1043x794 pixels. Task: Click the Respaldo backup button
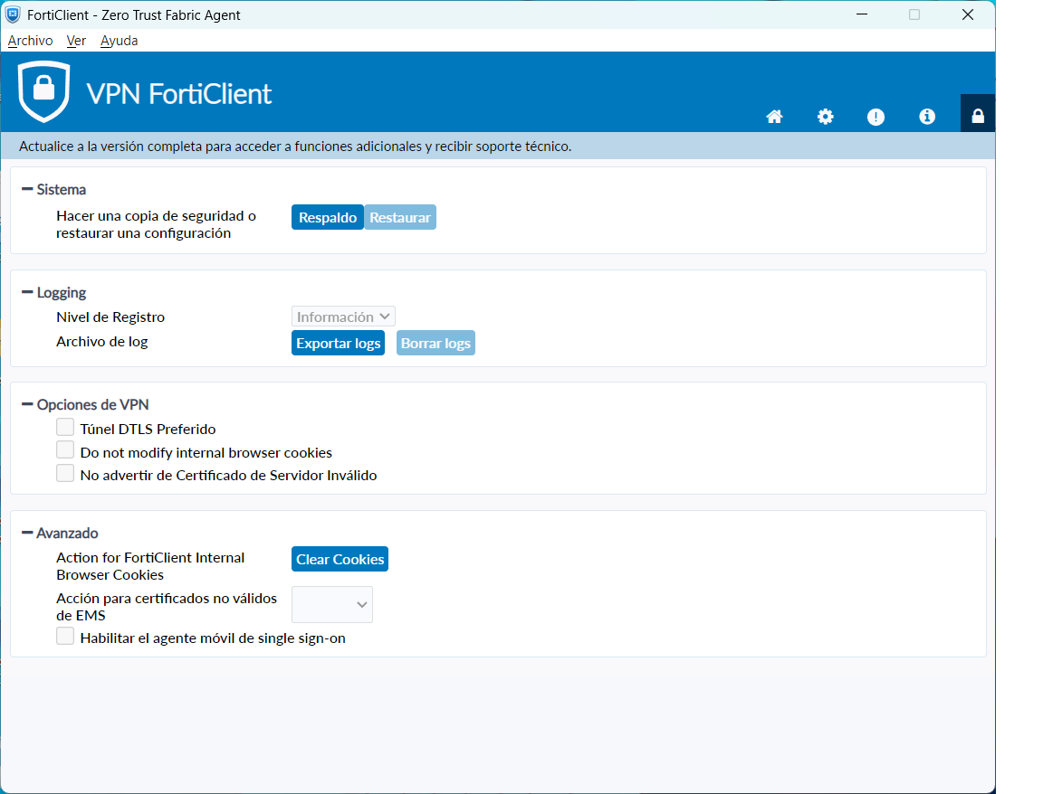coord(327,217)
